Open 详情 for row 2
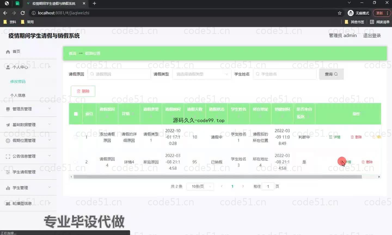The width and height of the screenshot is (392, 235). point(346,162)
